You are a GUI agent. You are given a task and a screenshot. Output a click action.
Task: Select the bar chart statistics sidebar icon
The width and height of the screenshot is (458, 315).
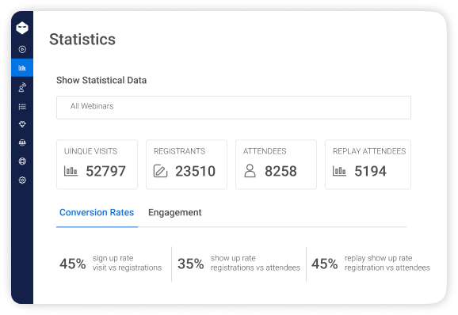coord(22,67)
